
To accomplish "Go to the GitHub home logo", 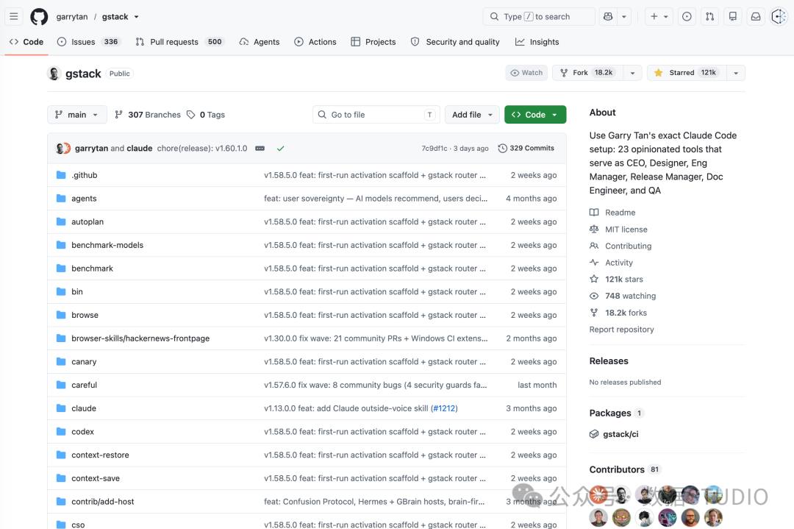I will [x=39, y=17].
